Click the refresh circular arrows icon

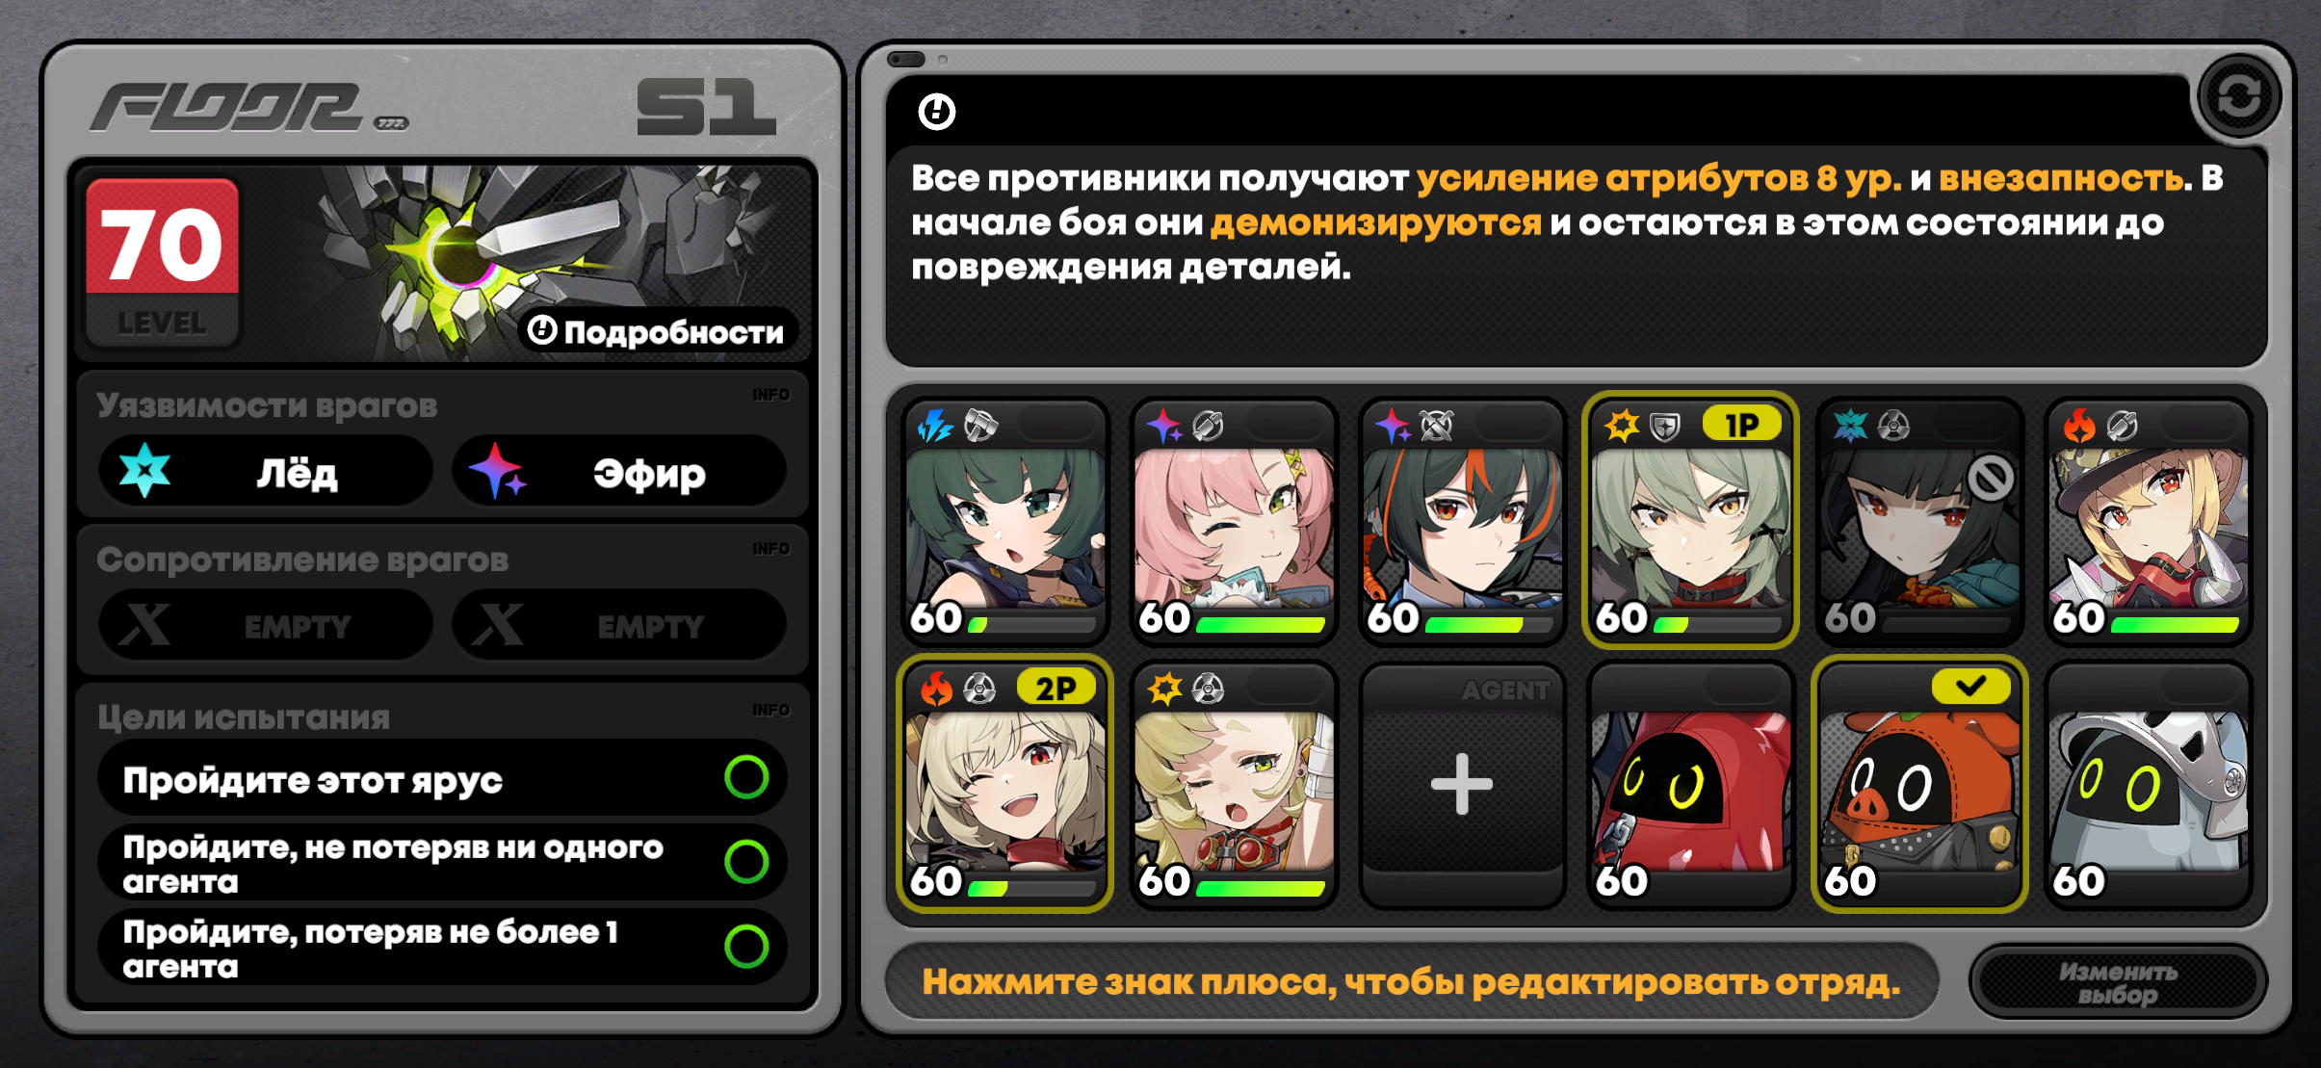(x=2239, y=97)
